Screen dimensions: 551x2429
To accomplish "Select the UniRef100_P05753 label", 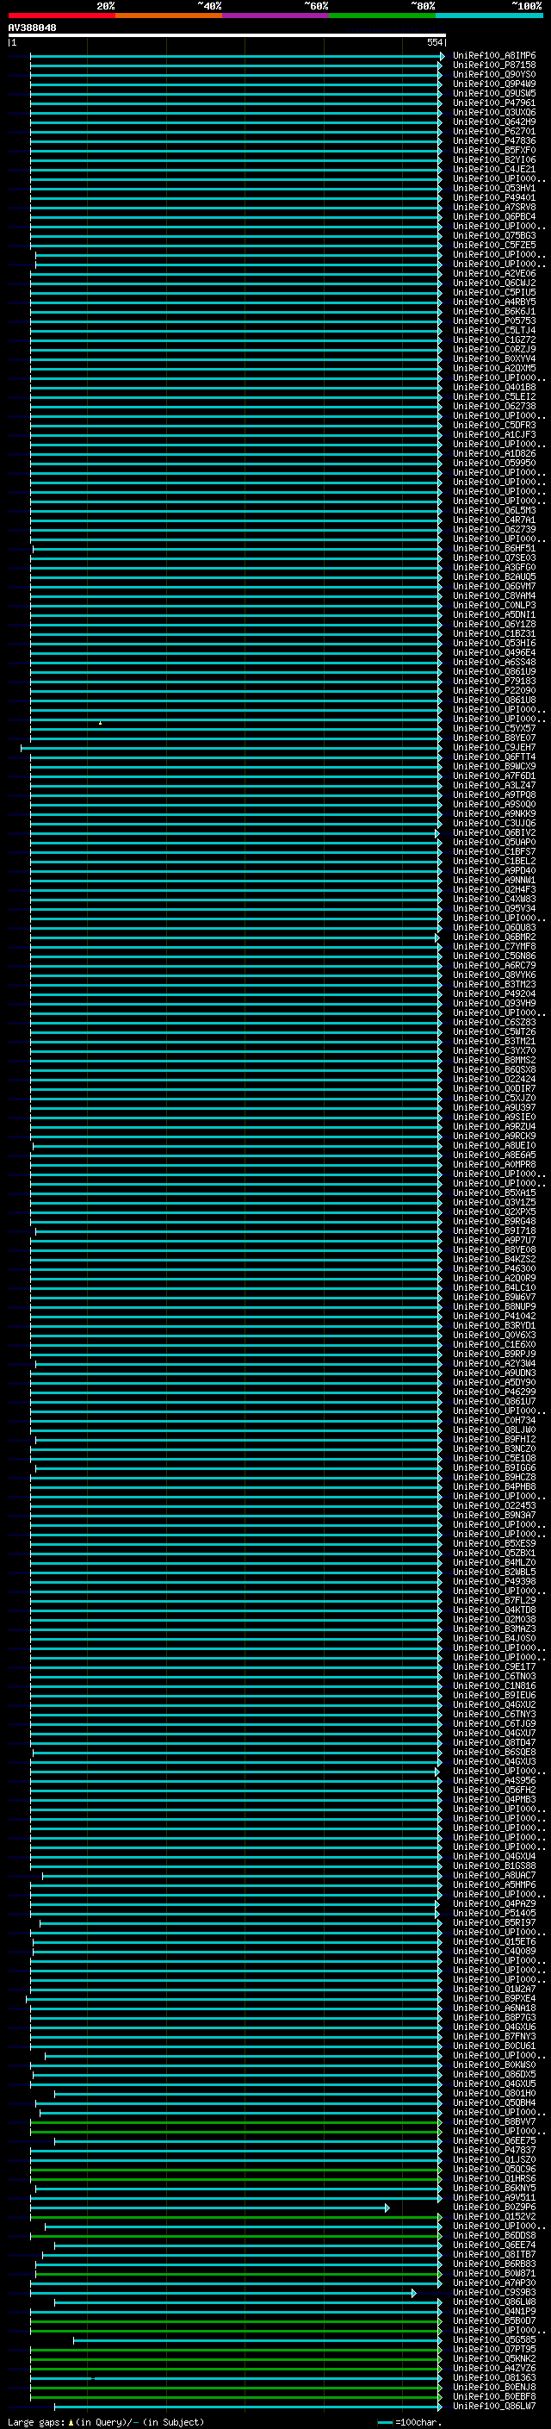I will tap(494, 321).
